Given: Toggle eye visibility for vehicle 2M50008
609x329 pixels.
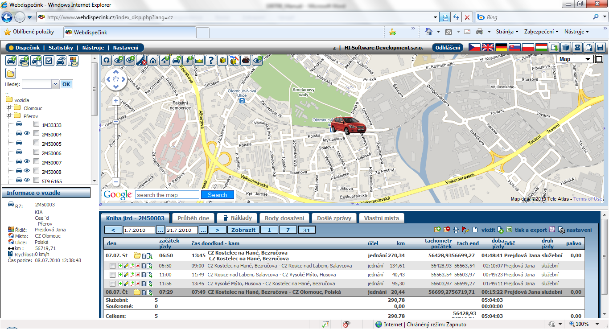Looking at the screenshot, I should [x=27, y=171].
